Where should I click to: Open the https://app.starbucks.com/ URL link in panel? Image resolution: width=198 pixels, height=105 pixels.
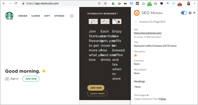(148, 33)
